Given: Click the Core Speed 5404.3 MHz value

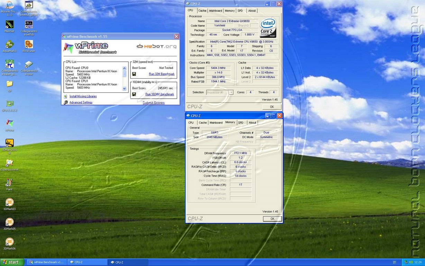Looking at the screenshot, I should point(218,68).
